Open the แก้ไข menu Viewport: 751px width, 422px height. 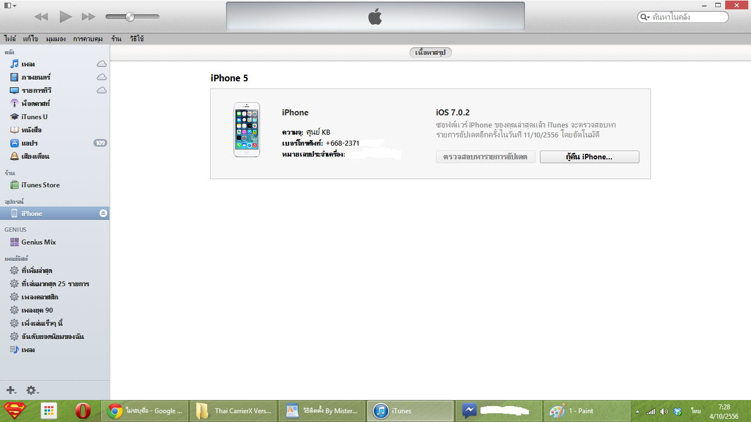coord(30,39)
